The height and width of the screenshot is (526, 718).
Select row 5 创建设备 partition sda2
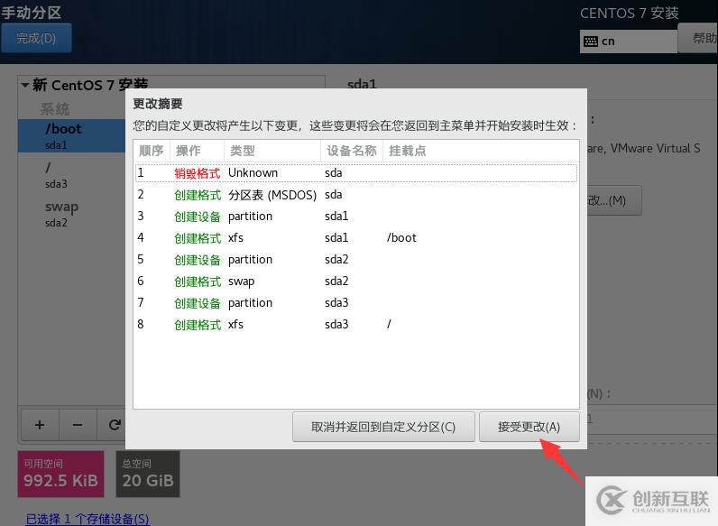(x=356, y=260)
